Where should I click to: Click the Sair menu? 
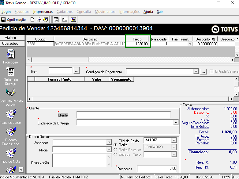click(160, 12)
